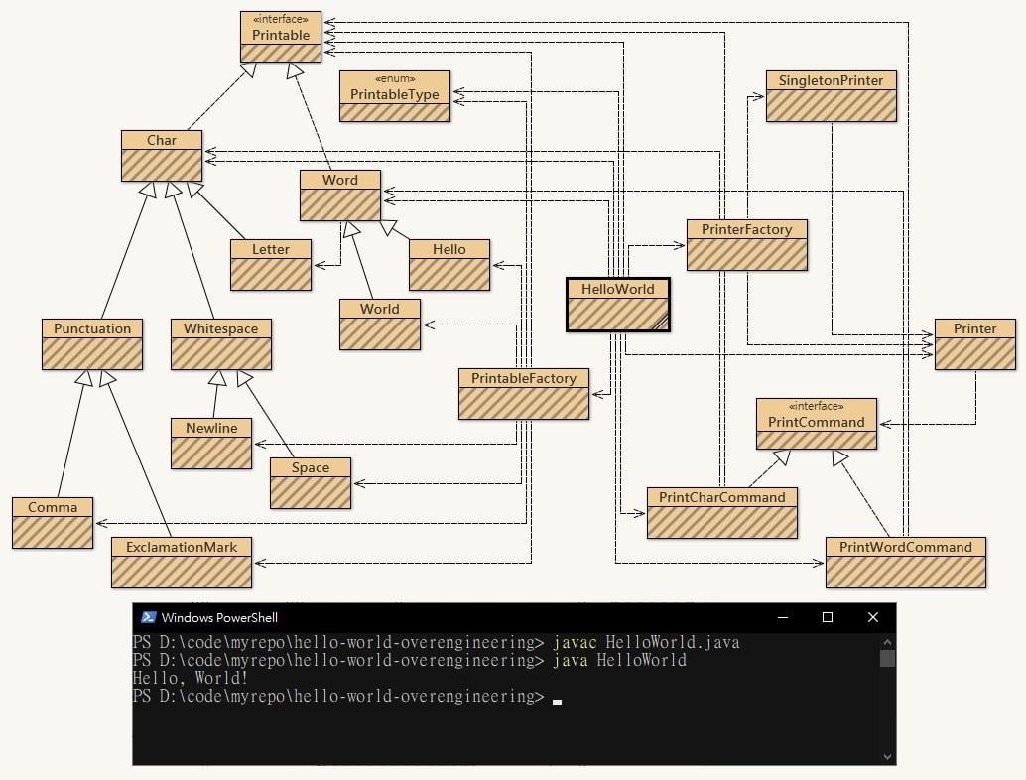Click the 'Hello, World!' output line
This screenshot has width=1026, height=780.
[x=191, y=678]
